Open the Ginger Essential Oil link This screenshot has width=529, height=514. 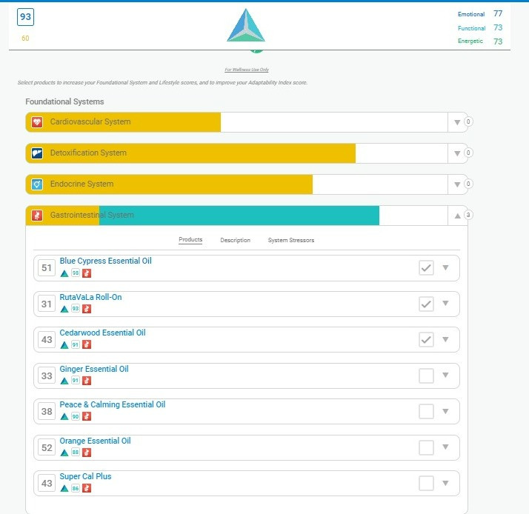click(x=94, y=369)
